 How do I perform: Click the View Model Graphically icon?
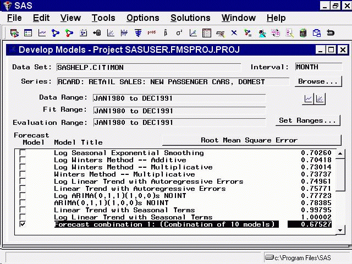coord(320,99)
